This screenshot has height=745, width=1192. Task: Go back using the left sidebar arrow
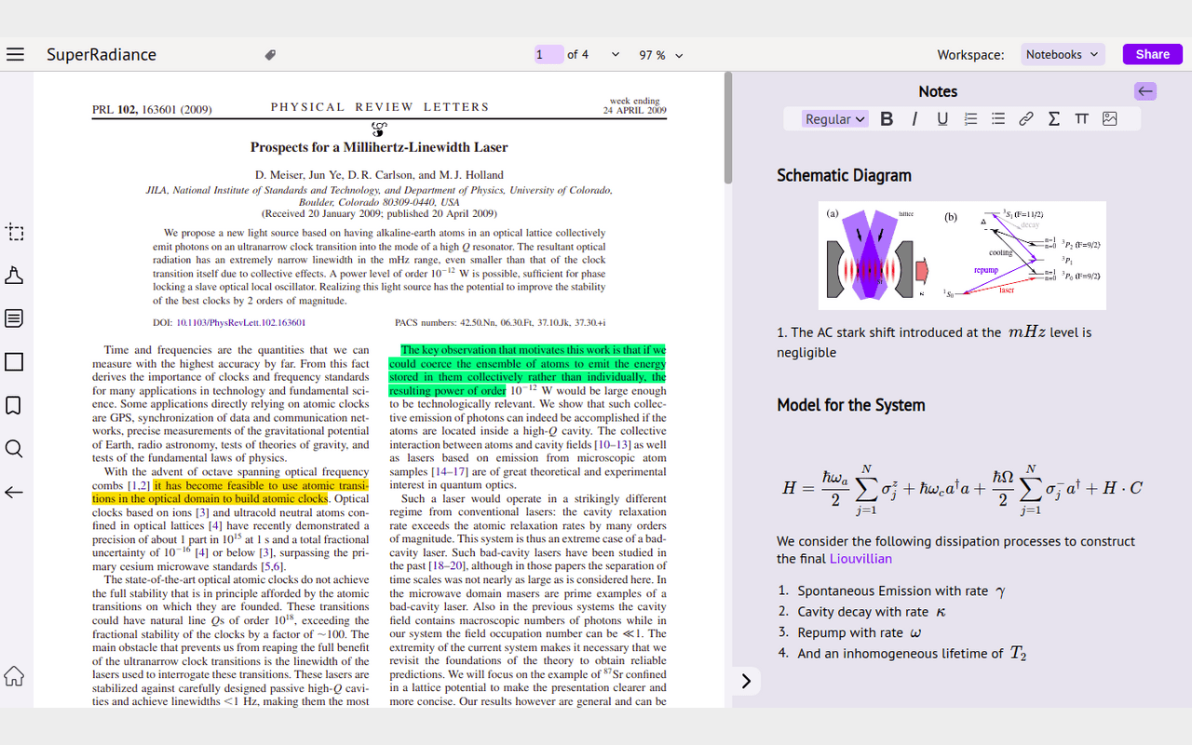click(14, 492)
